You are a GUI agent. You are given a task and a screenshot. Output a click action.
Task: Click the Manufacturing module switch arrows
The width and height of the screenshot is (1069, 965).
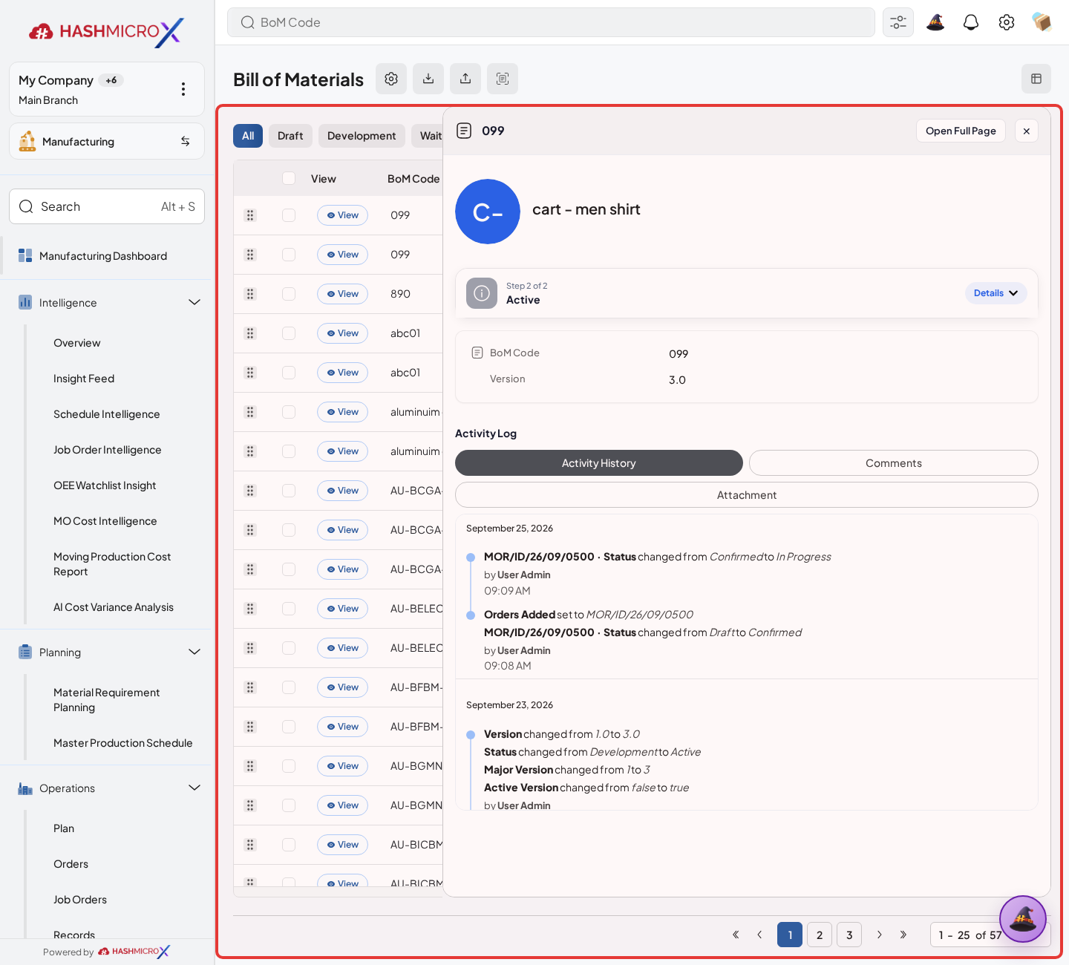click(185, 141)
